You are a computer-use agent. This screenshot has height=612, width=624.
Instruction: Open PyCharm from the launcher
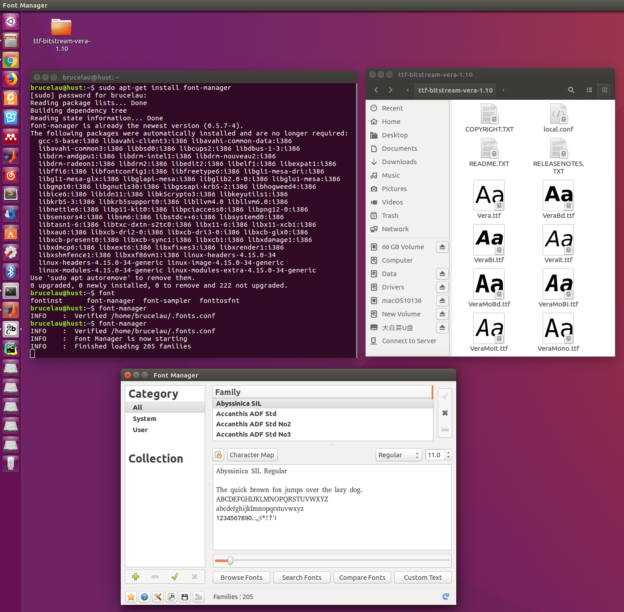pos(11,348)
